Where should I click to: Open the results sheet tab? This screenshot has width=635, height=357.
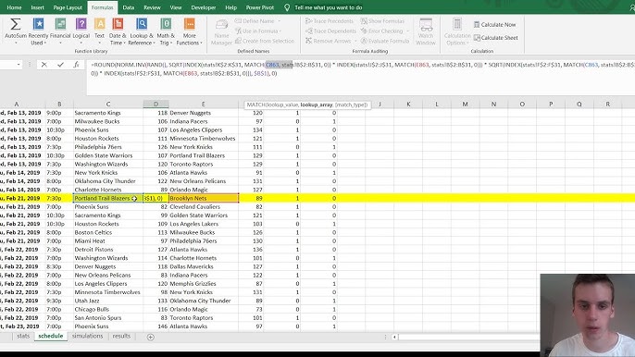pos(121,336)
